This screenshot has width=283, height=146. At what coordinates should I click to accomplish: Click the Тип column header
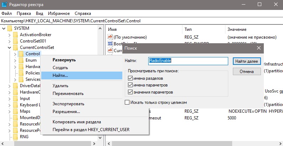[204, 29]
